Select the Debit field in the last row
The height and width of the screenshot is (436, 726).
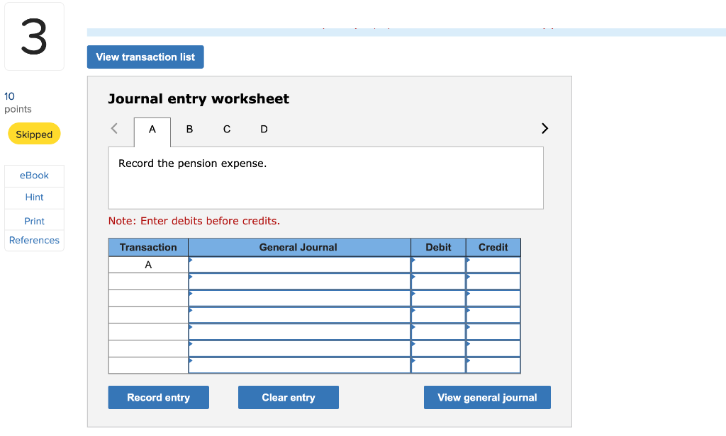tap(438, 365)
